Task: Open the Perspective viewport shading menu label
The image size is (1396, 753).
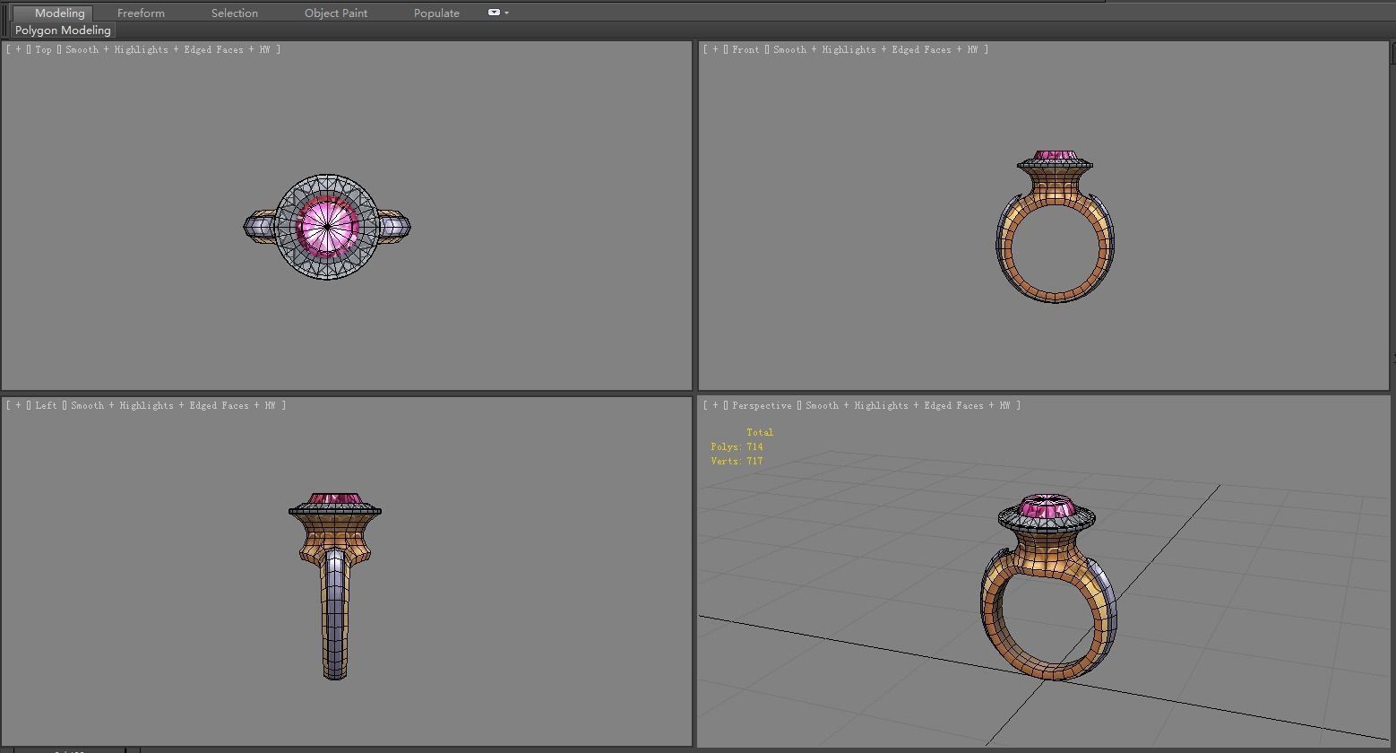Action: click(x=908, y=405)
